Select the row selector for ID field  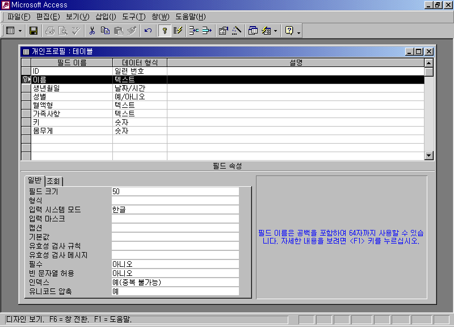point(26,71)
